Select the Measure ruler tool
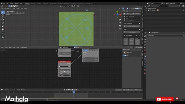Image resolution: width=185 pixels, height=104 pixels. coord(3,37)
